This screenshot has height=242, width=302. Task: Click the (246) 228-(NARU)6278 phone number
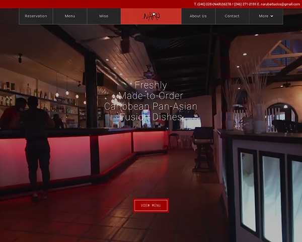tap(214, 4)
